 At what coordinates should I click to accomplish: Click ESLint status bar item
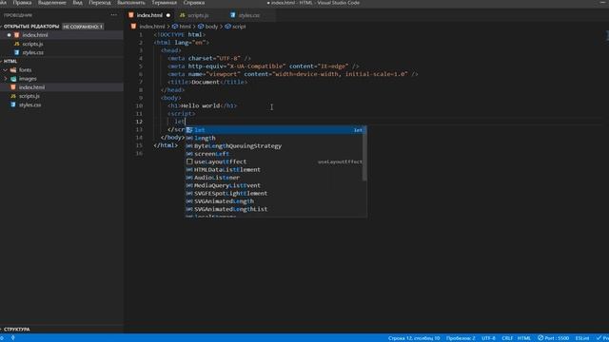pyautogui.click(x=581, y=338)
